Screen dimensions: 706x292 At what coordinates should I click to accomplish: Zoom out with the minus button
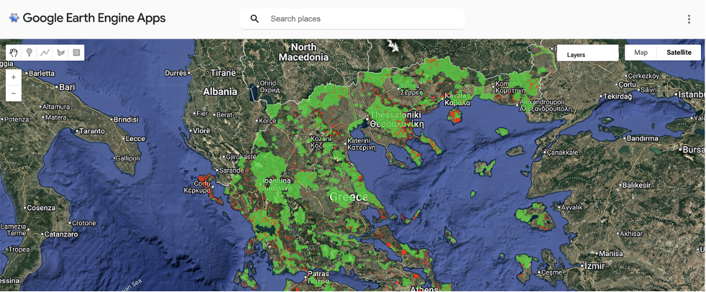[14, 93]
